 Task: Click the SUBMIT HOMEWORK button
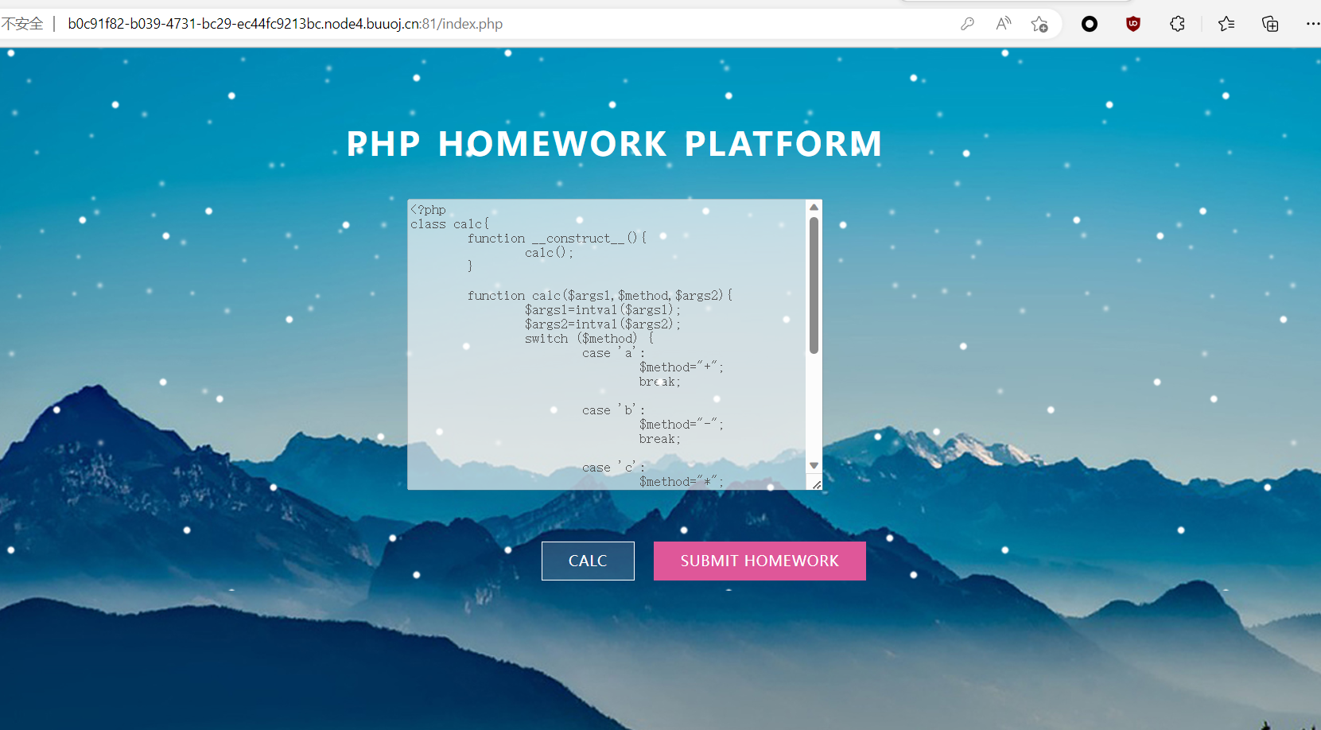[759, 561]
